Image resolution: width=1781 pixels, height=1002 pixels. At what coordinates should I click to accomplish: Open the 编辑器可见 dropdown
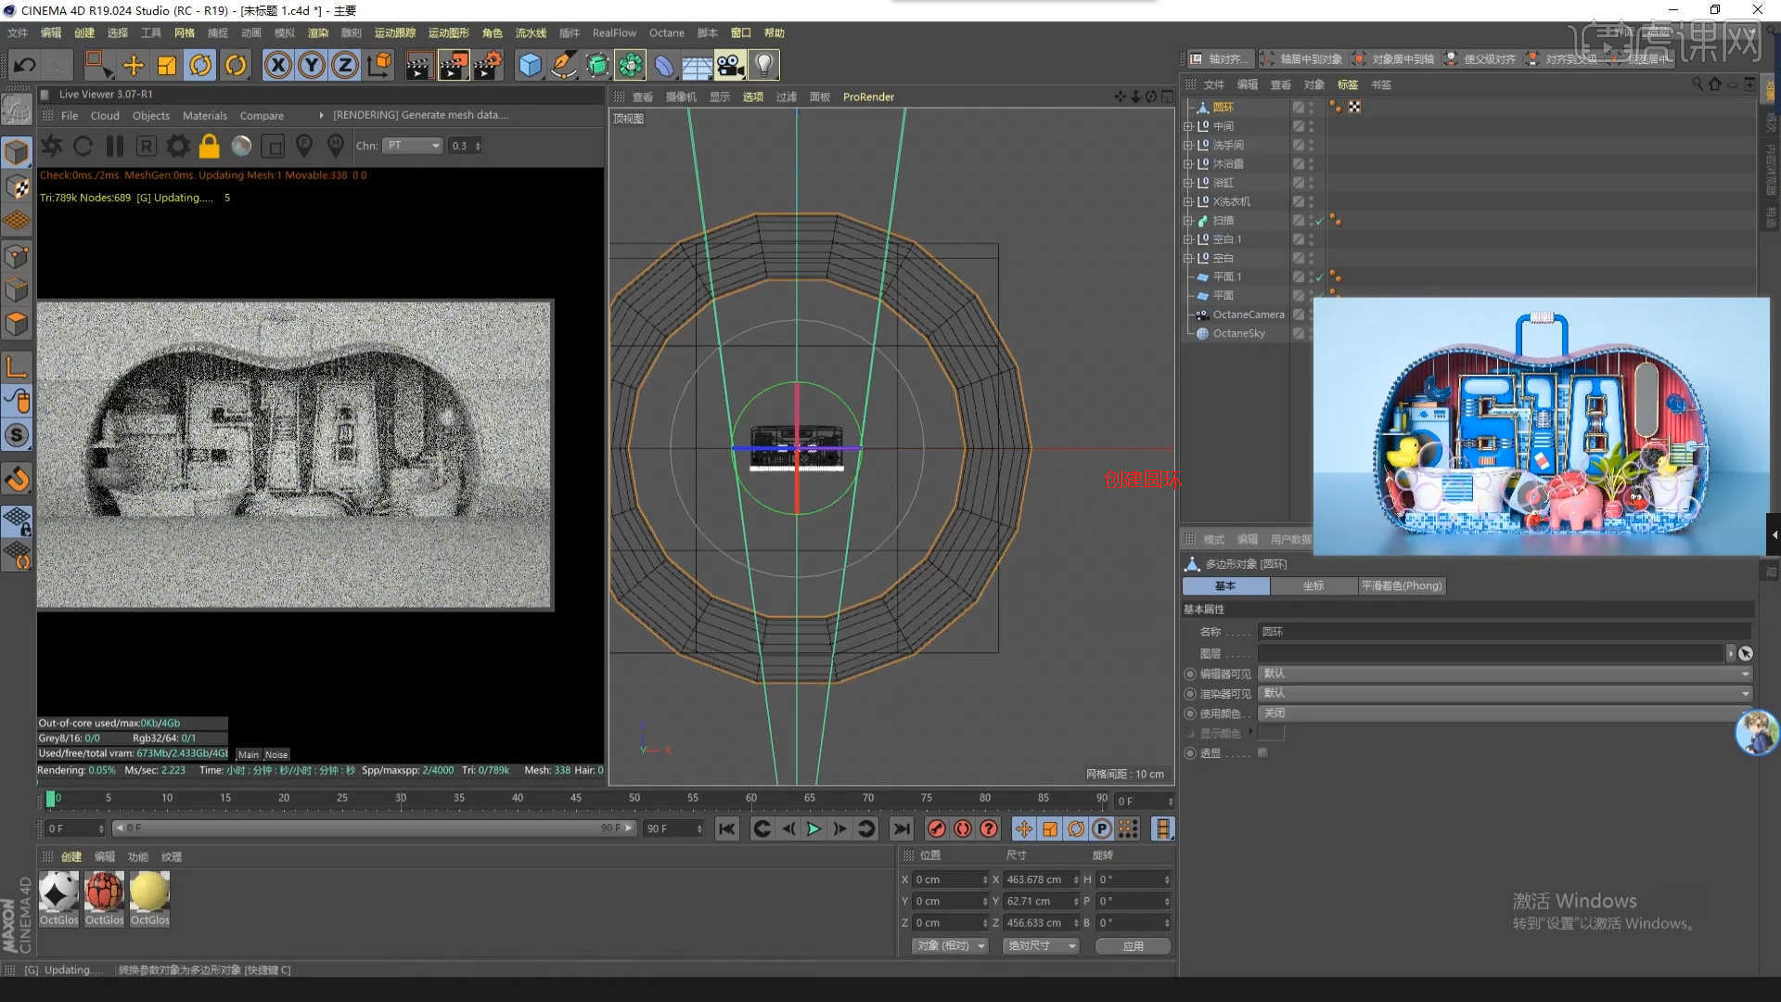(x=1505, y=674)
